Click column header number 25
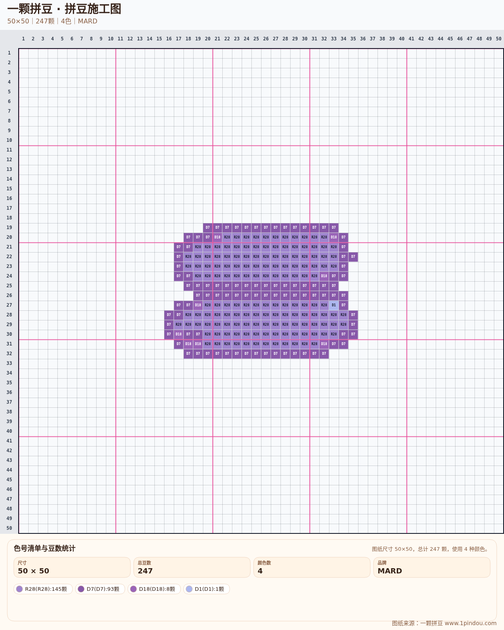 pos(256,39)
